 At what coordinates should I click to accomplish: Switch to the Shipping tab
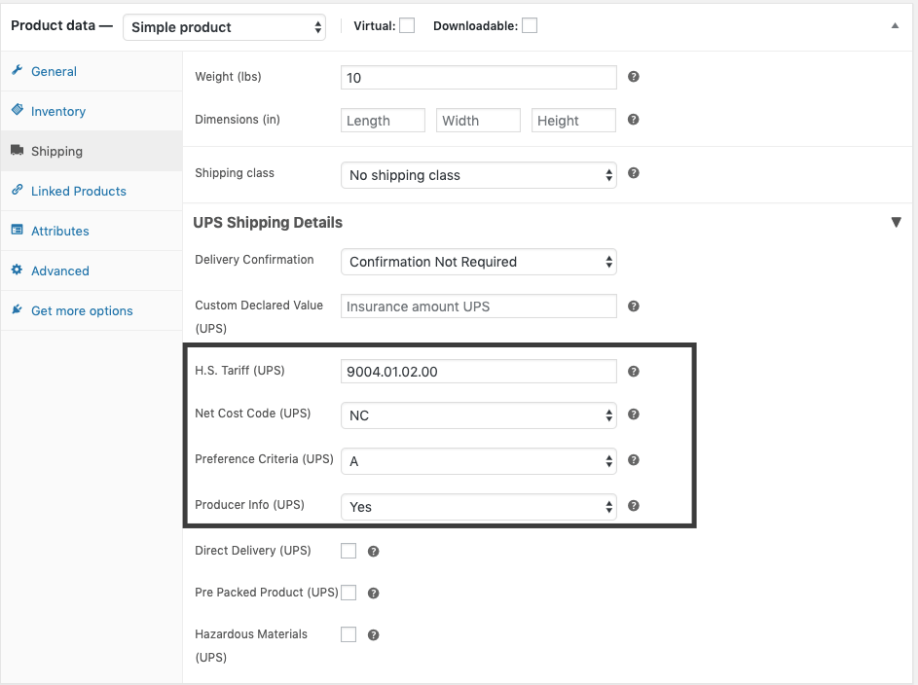click(57, 151)
